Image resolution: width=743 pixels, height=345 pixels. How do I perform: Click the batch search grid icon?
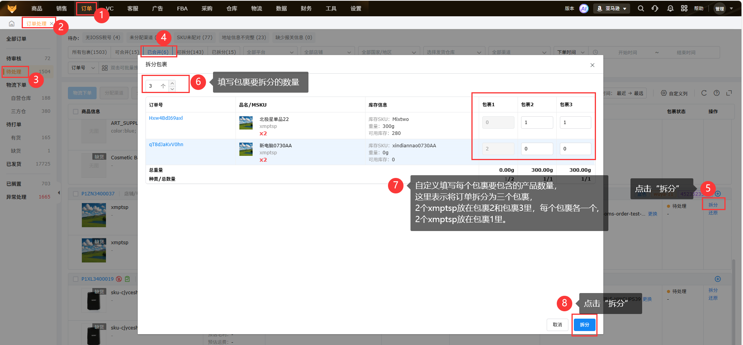click(105, 68)
